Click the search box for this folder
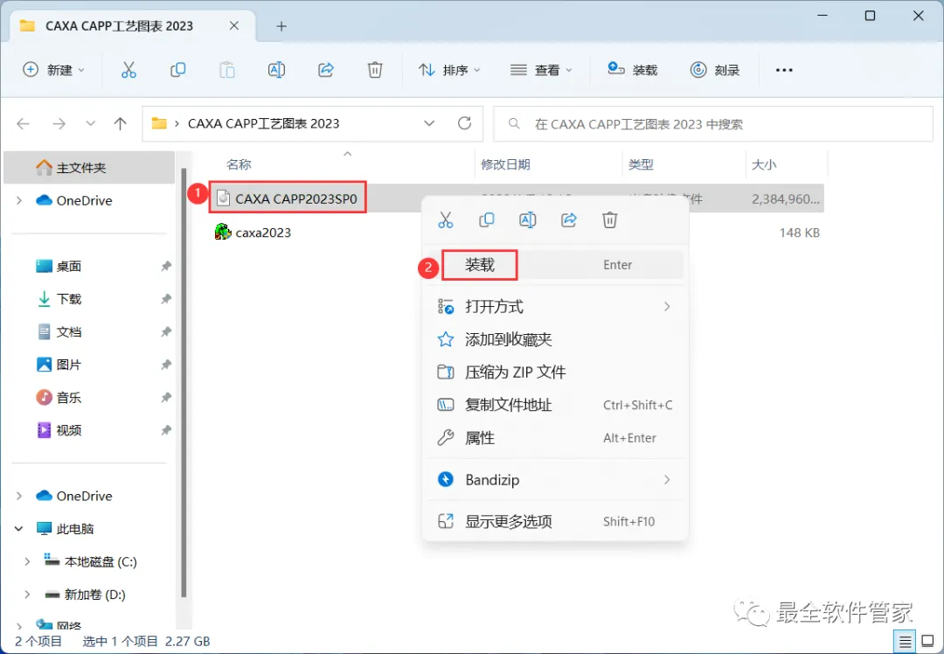Viewport: 944px width, 654px height. (713, 124)
